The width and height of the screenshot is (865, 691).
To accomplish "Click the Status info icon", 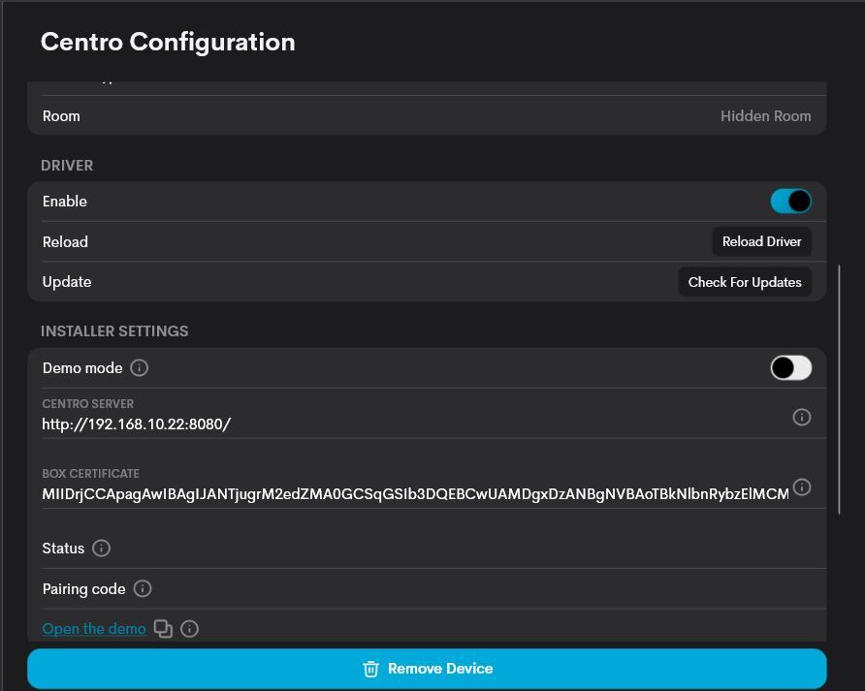I will 101,549.
